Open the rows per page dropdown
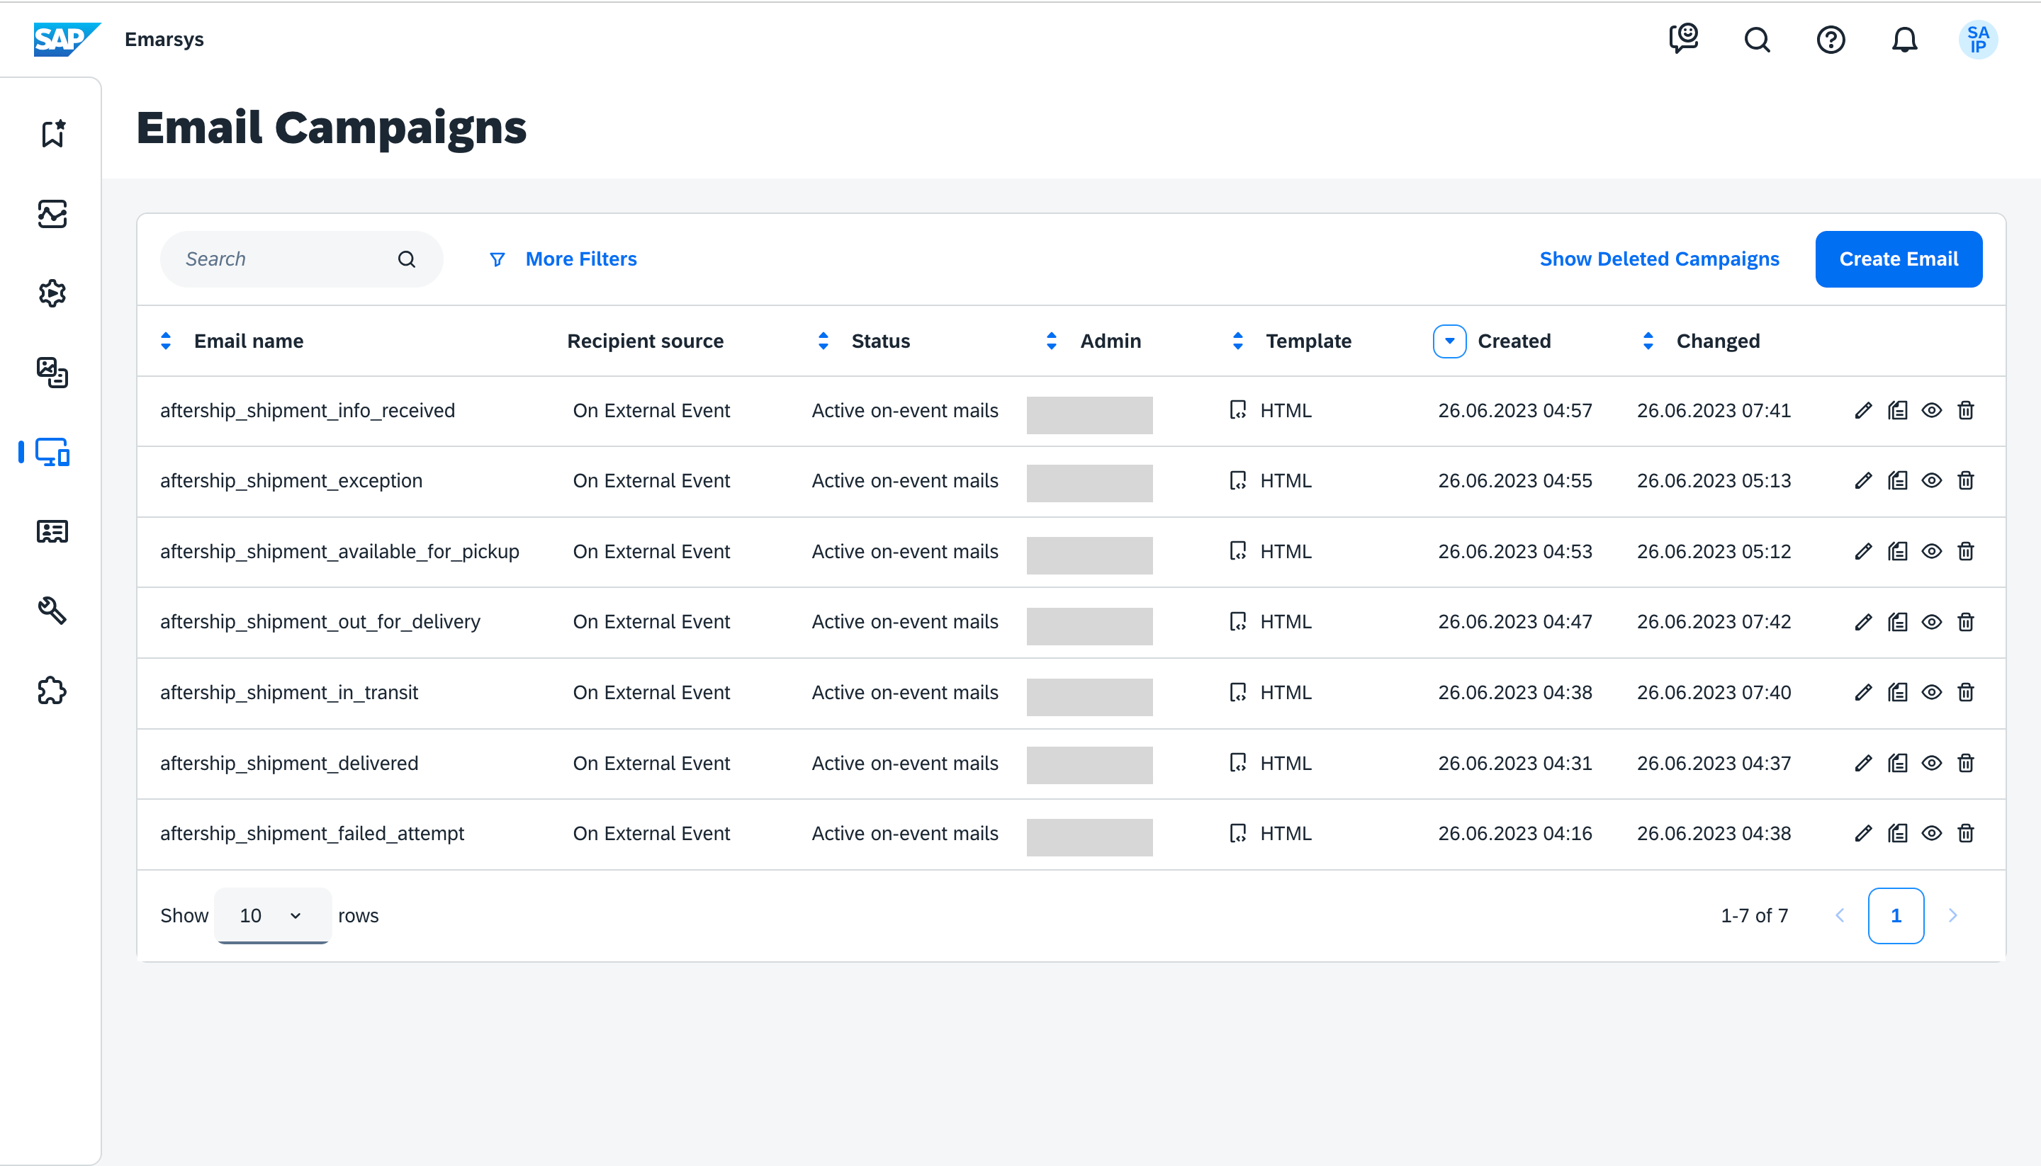 (272, 915)
